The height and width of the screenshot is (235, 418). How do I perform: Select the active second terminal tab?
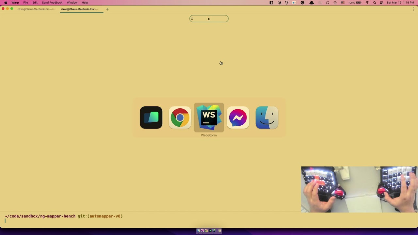[x=81, y=9]
